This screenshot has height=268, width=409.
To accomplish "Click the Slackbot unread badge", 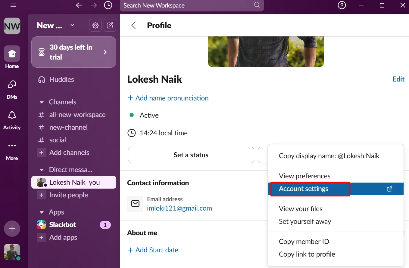I will (x=105, y=225).
